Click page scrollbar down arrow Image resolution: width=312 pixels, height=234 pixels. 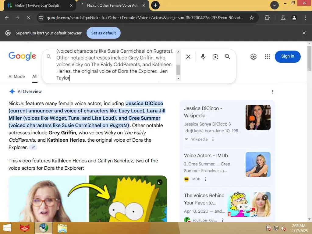pyautogui.click(x=309, y=219)
